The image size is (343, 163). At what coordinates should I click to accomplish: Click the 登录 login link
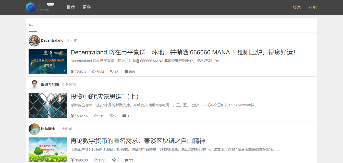click(x=297, y=7)
